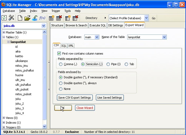The height and width of the screenshot is (135, 186).
Task: Open the Table menu
Action: [x=22, y=11]
